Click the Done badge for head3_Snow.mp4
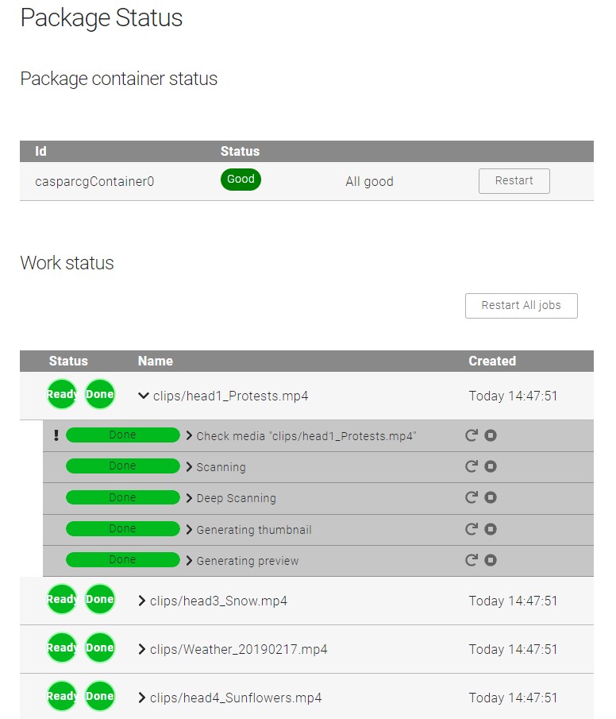 [100, 599]
